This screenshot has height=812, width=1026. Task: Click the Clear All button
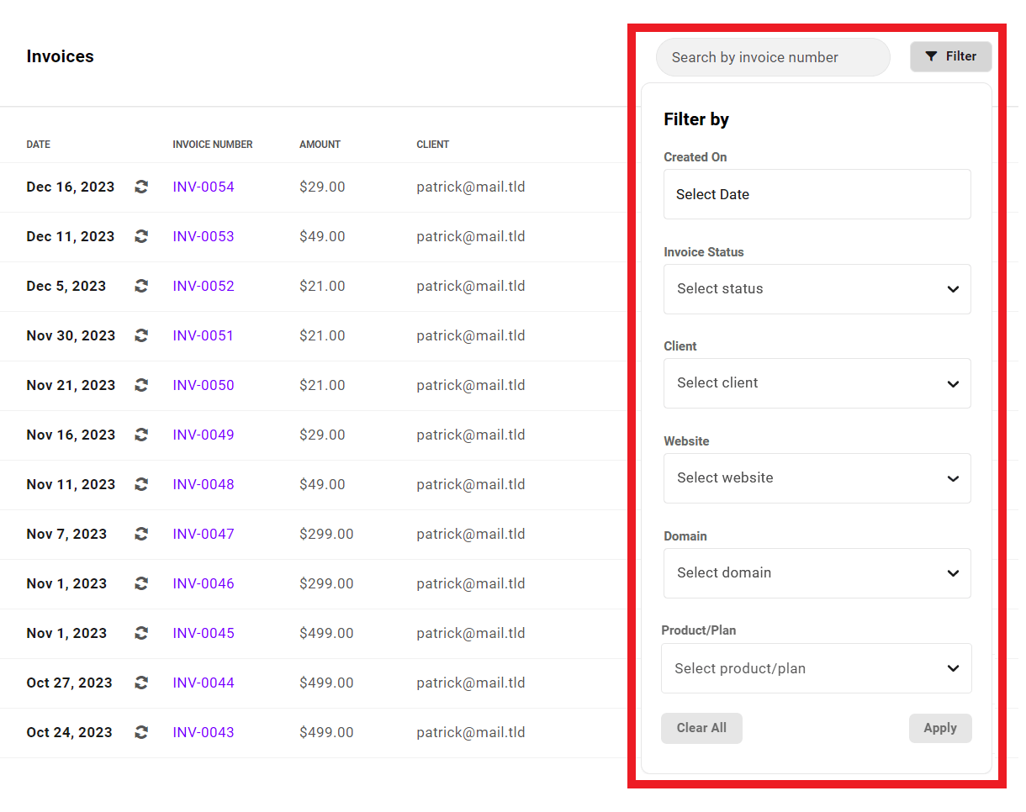tap(701, 728)
